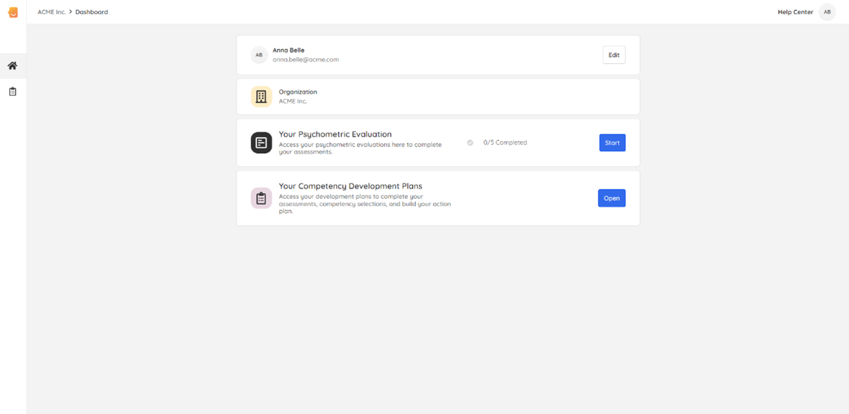Edit Anna Belle's profile
Image resolution: width=849 pixels, height=414 pixels.
pyautogui.click(x=614, y=55)
